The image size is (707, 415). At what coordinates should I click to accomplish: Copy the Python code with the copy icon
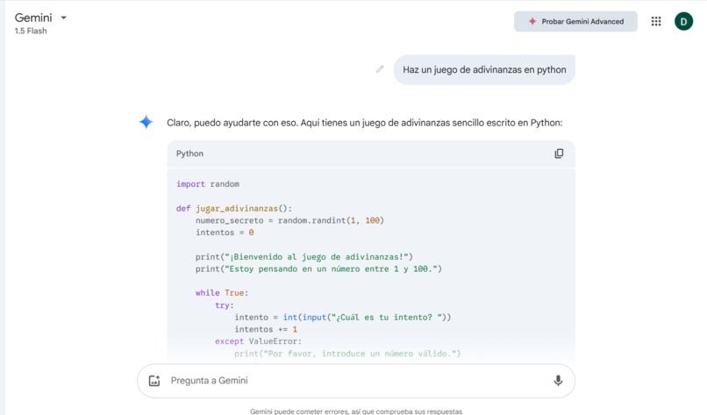click(559, 154)
